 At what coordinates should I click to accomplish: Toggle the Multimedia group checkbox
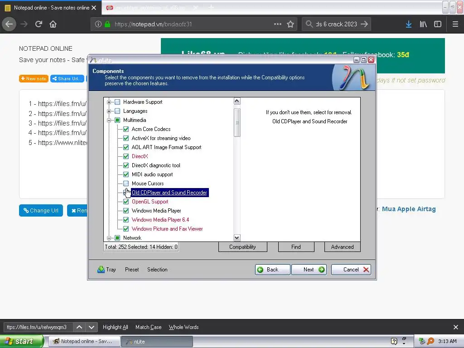pos(117,120)
